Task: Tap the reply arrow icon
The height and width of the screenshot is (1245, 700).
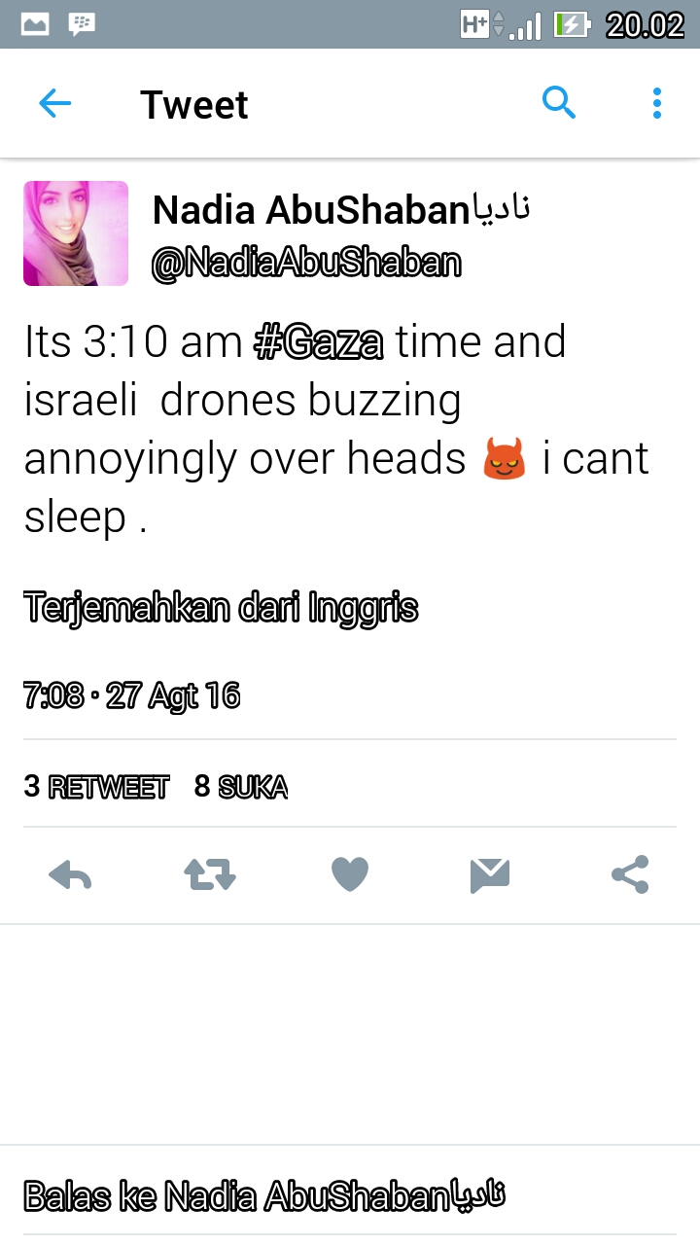Action: [70, 875]
